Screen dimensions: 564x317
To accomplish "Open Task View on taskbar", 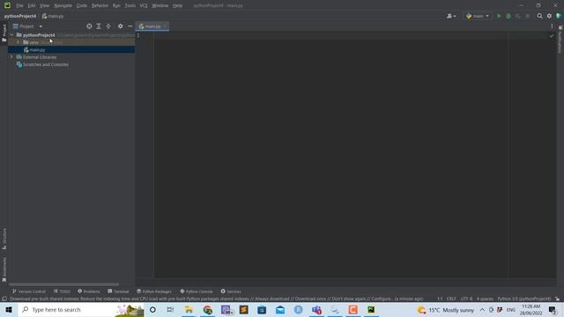I will 170,309.
